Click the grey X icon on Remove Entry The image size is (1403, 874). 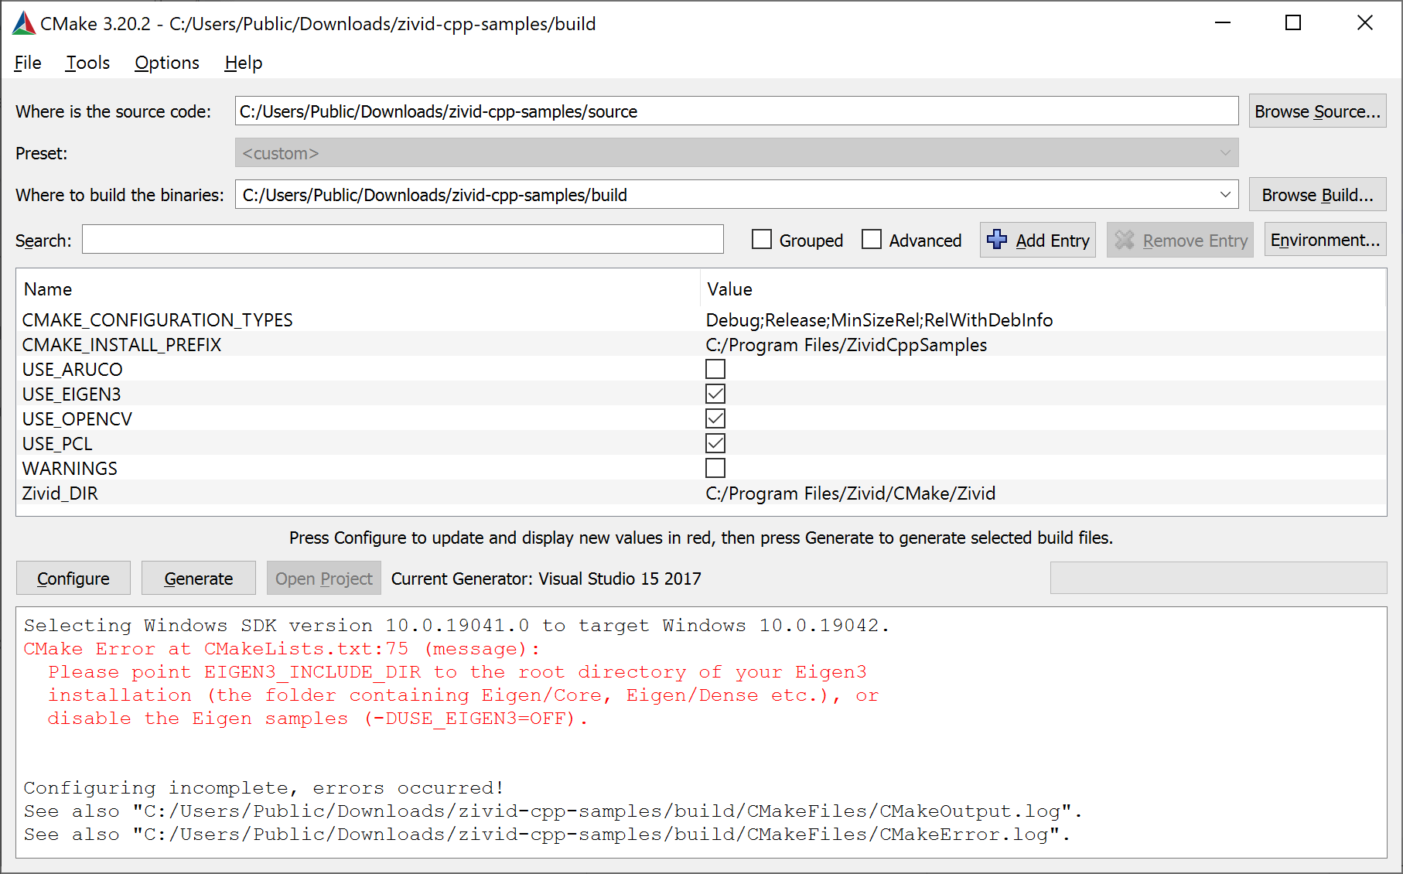coord(1125,241)
